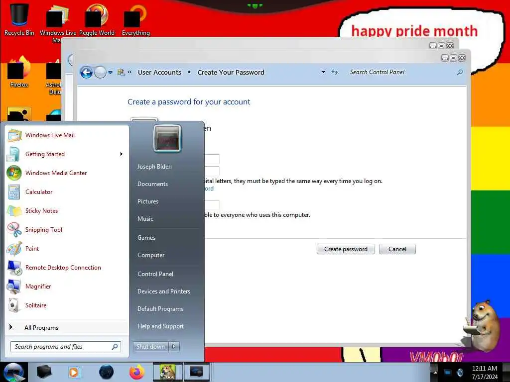Expand the address bar history dropdown
Viewport: 510px width, 382px height.
[323, 72]
